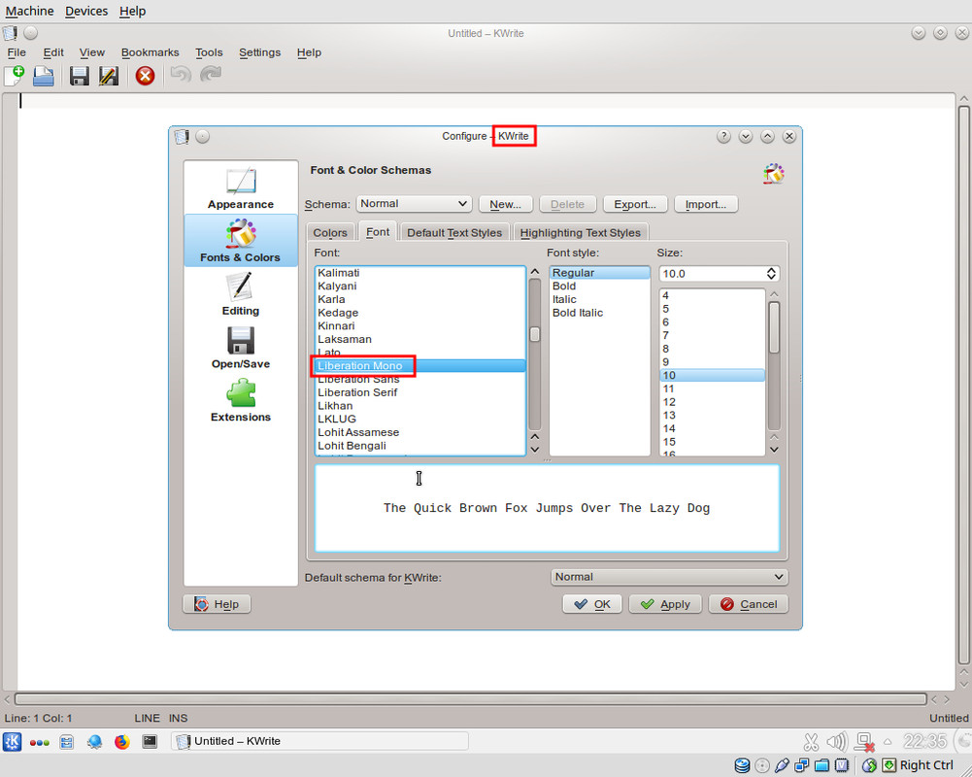Select Bold Italic font style
Image resolution: width=972 pixels, height=777 pixels.
coord(599,313)
